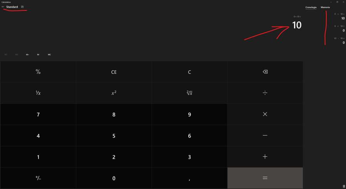Clear history with the trash icon
Viewport: 346px width, 189px height.
tap(343, 186)
